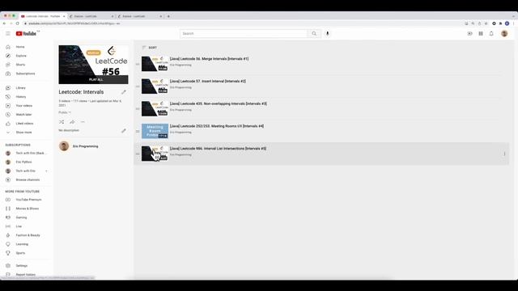The width and height of the screenshot is (518, 291).
Task: Open the Eric Programming channel link
Action: [x=85, y=146]
